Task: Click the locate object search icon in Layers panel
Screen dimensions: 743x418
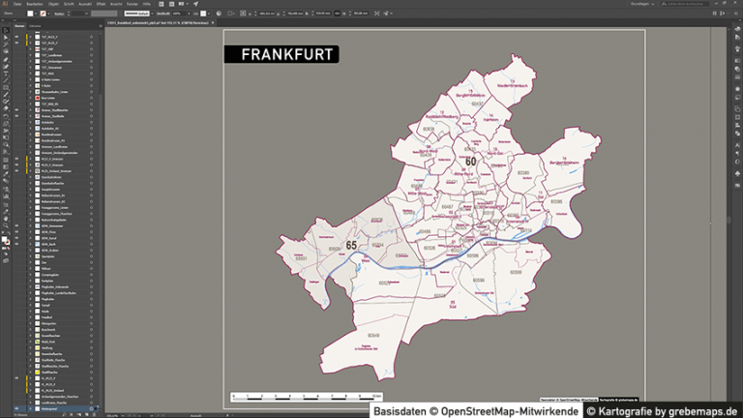Action: coord(64,415)
